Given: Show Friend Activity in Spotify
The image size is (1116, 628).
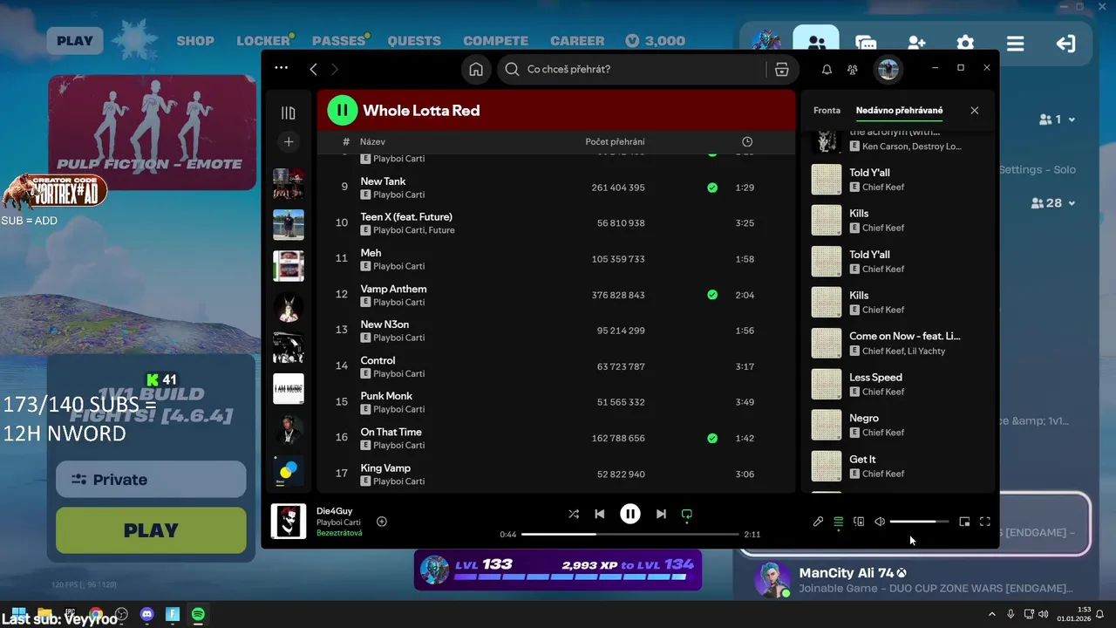Looking at the screenshot, I should point(853,69).
